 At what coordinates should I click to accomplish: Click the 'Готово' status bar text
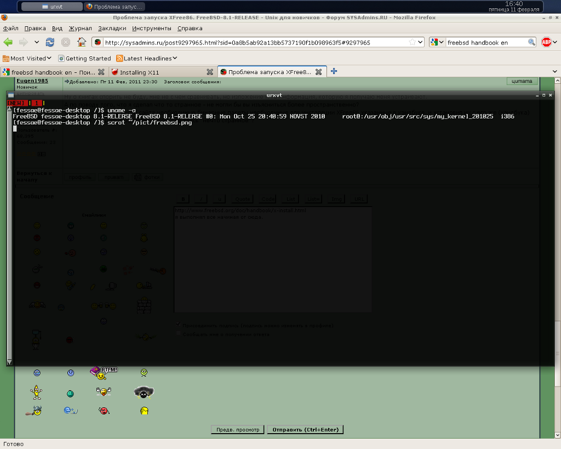coord(14,444)
